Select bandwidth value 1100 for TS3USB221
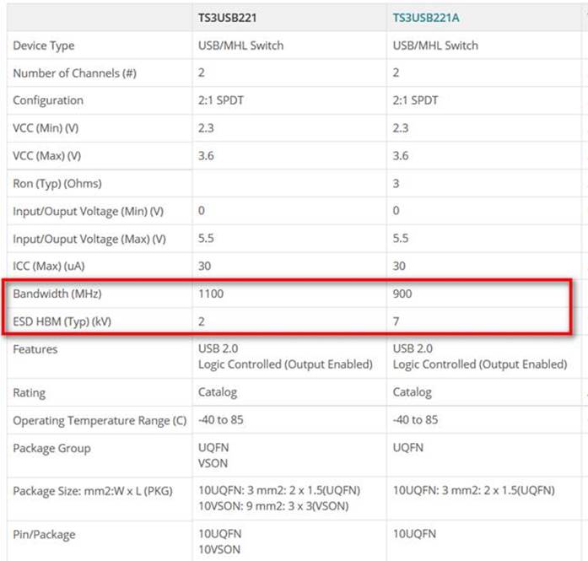 coord(211,294)
